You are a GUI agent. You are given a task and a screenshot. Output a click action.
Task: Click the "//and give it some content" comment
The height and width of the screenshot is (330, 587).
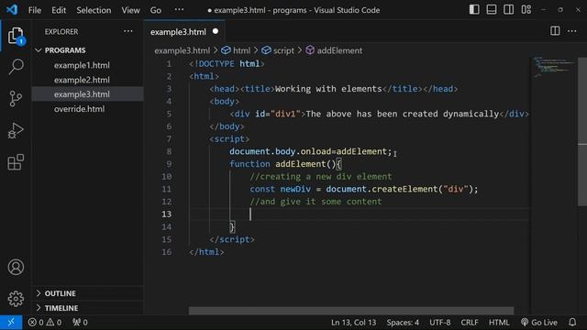click(x=316, y=202)
